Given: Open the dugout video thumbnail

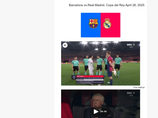Looking at the screenshot, I should pyautogui.click(x=101, y=104).
